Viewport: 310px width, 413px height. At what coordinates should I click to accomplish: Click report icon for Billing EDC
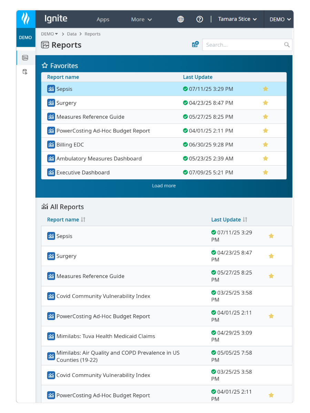(51, 145)
